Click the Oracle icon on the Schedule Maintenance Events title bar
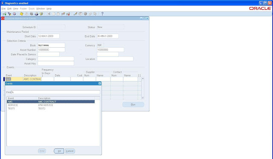The height and width of the screenshot is (159, 273). point(3,18)
